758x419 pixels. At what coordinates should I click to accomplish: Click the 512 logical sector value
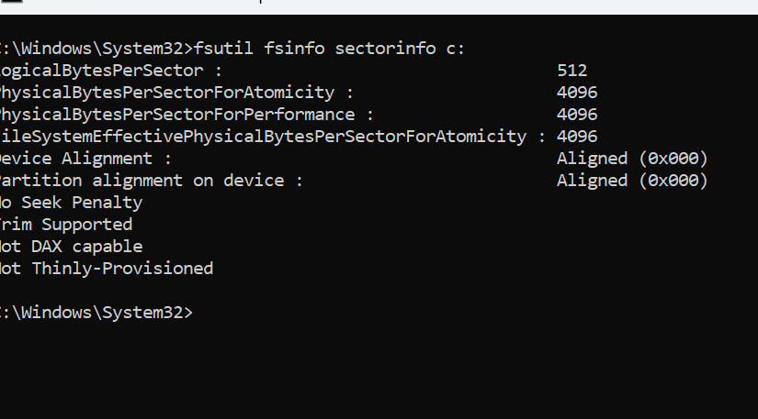pos(571,71)
